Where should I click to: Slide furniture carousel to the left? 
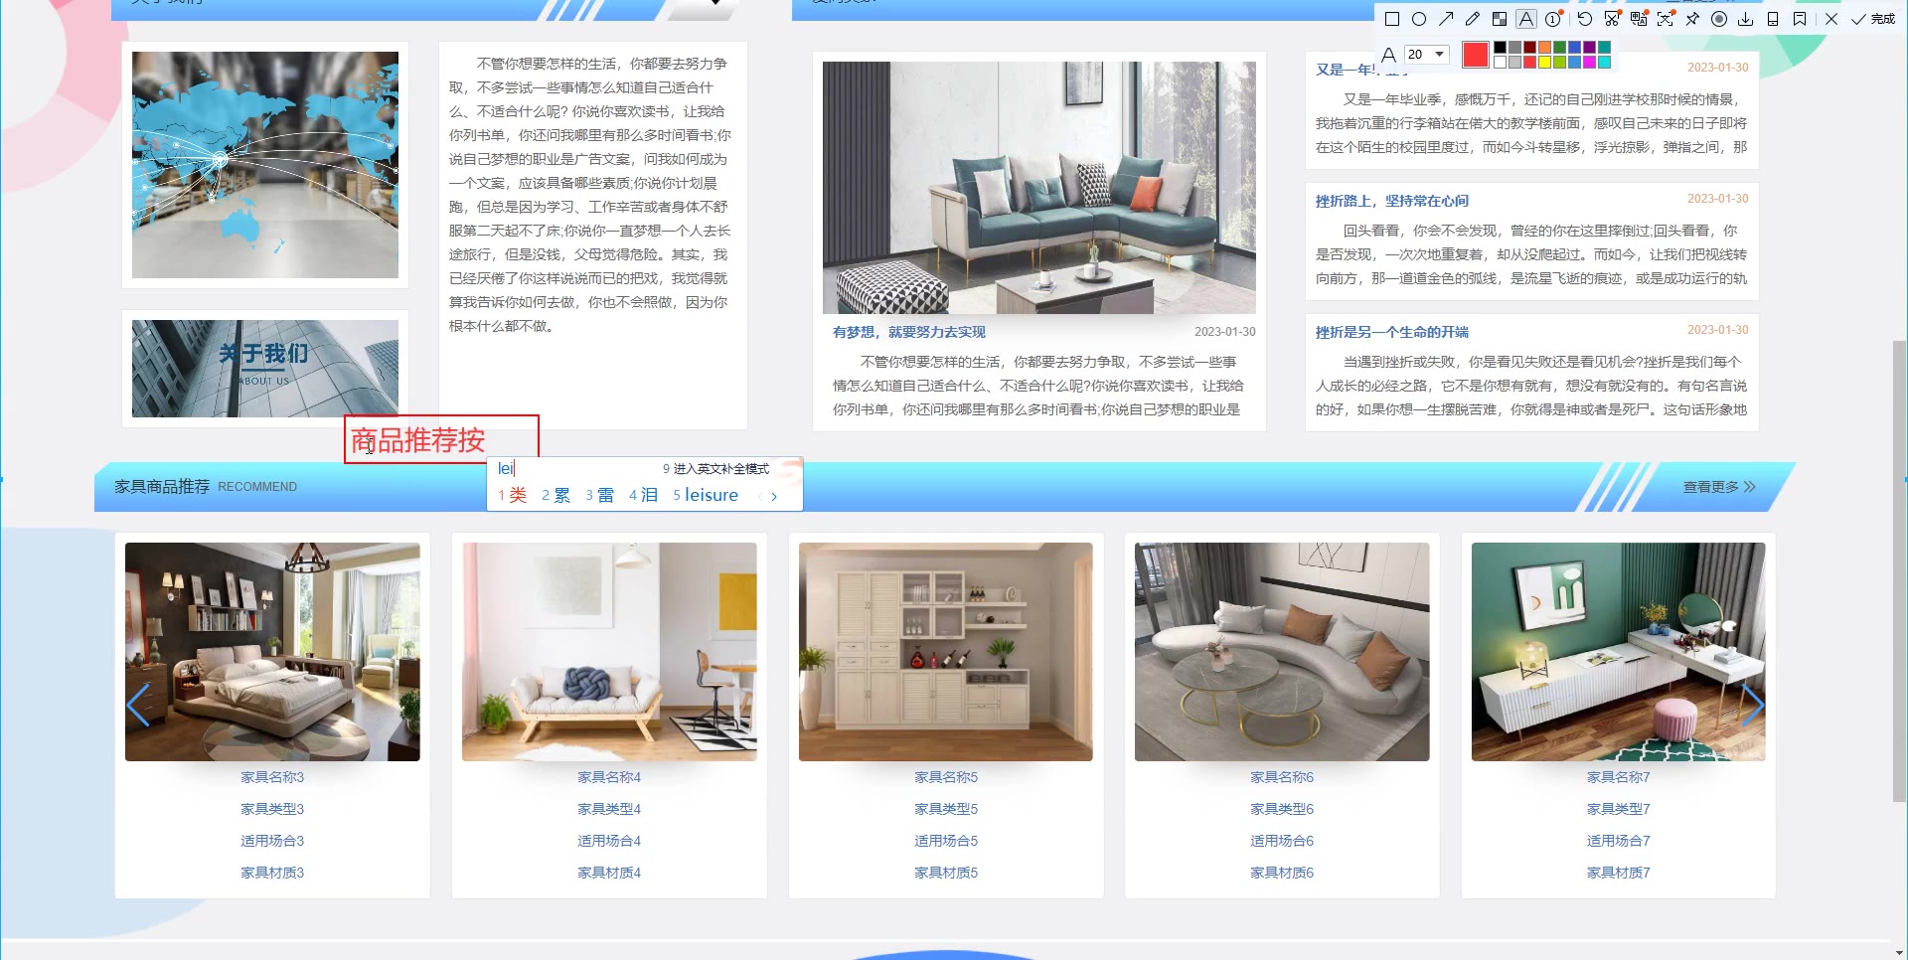click(138, 706)
